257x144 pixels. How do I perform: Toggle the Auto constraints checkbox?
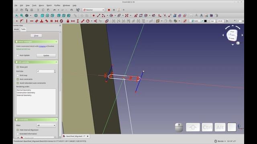pos(18,79)
